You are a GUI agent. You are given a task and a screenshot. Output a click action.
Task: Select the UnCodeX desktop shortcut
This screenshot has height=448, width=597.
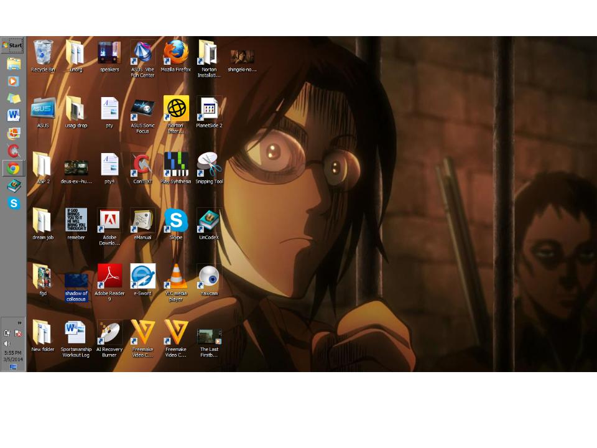coord(209,224)
